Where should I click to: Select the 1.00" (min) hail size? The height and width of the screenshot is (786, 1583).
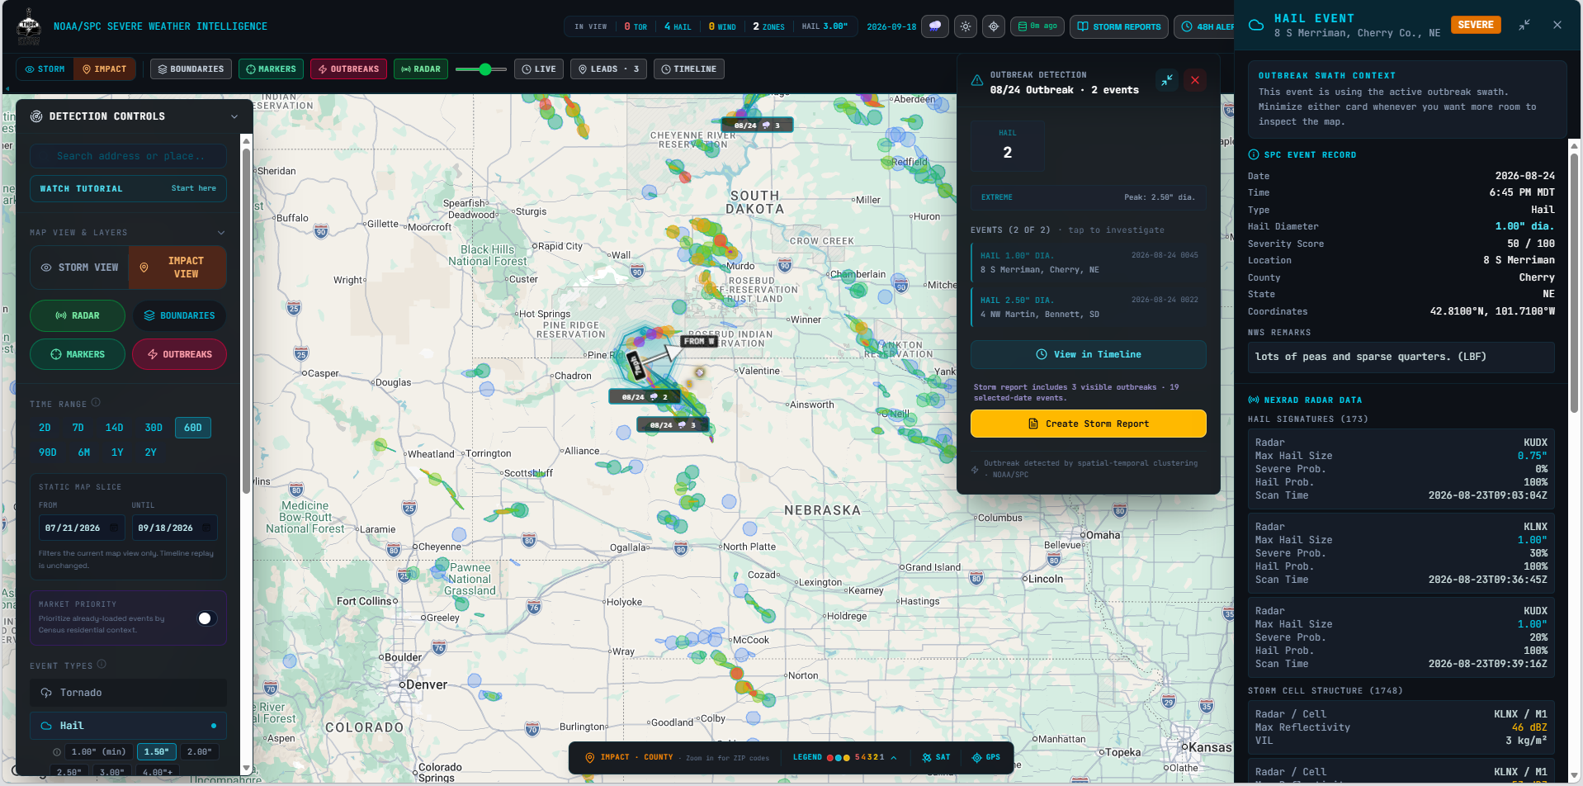(x=98, y=752)
